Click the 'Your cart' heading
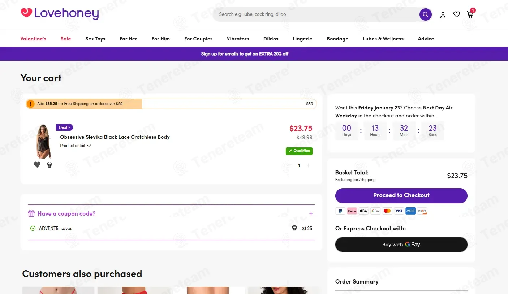Screen dimensions: 508x294 pos(41,78)
